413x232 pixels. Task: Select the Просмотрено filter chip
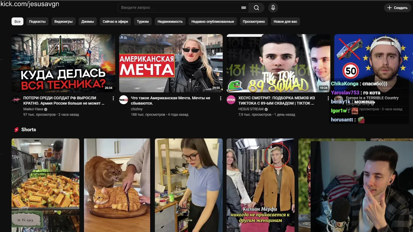pyautogui.click(x=254, y=22)
